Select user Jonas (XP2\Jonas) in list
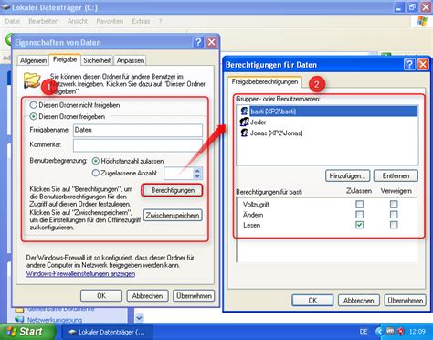This screenshot has height=340, width=433. (x=276, y=133)
